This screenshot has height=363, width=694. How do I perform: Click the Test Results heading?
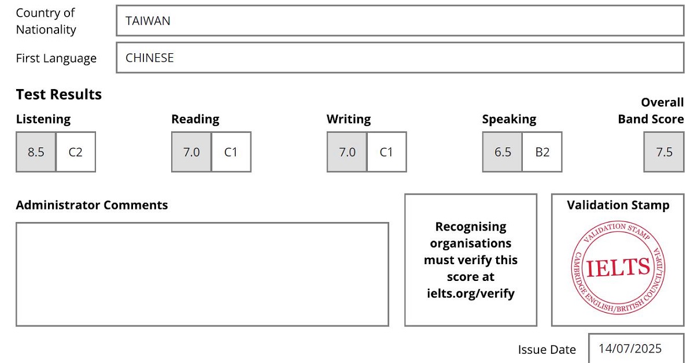point(59,94)
